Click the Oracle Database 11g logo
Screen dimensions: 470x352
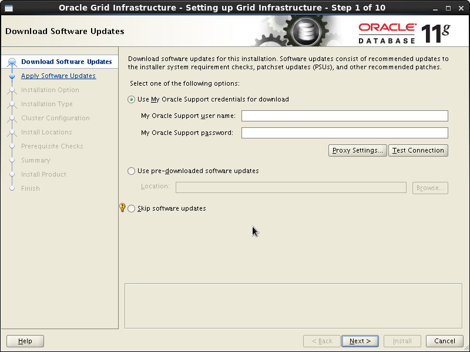point(404,33)
